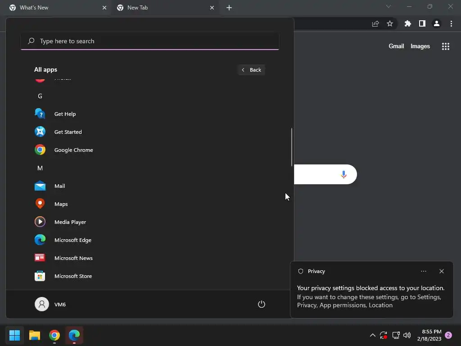This screenshot has height=346, width=461.
Task: Open the notification count badge
Action: [448, 335]
